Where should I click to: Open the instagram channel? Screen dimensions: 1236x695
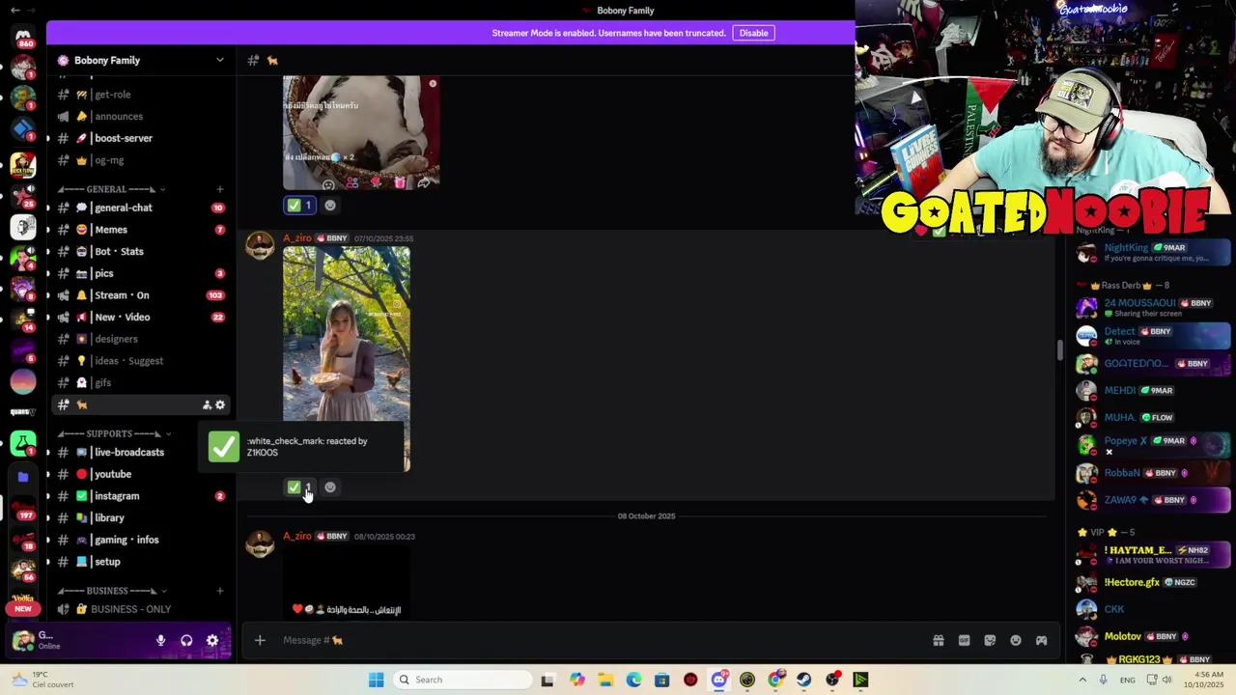pyautogui.click(x=141, y=496)
